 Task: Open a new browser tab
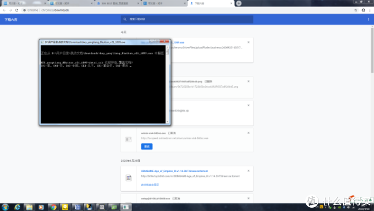click(239, 3)
